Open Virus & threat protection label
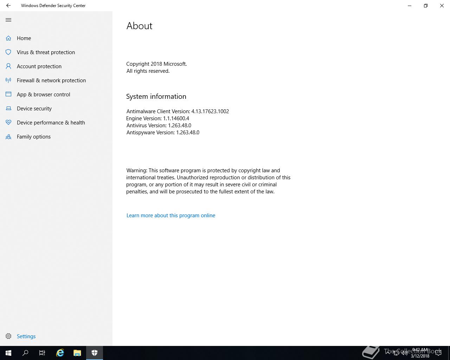This screenshot has height=360, width=450. [x=46, y=52]
